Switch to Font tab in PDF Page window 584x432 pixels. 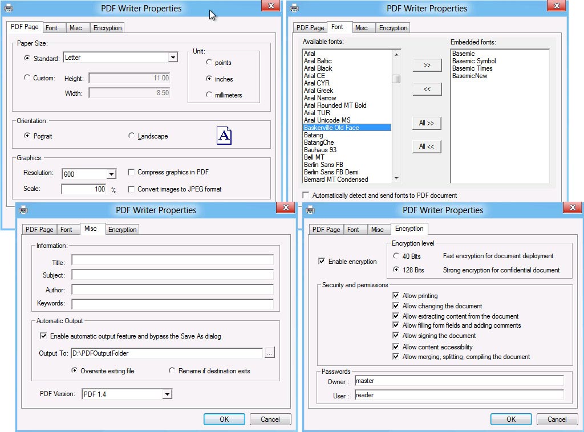click(x=51, y=28)
